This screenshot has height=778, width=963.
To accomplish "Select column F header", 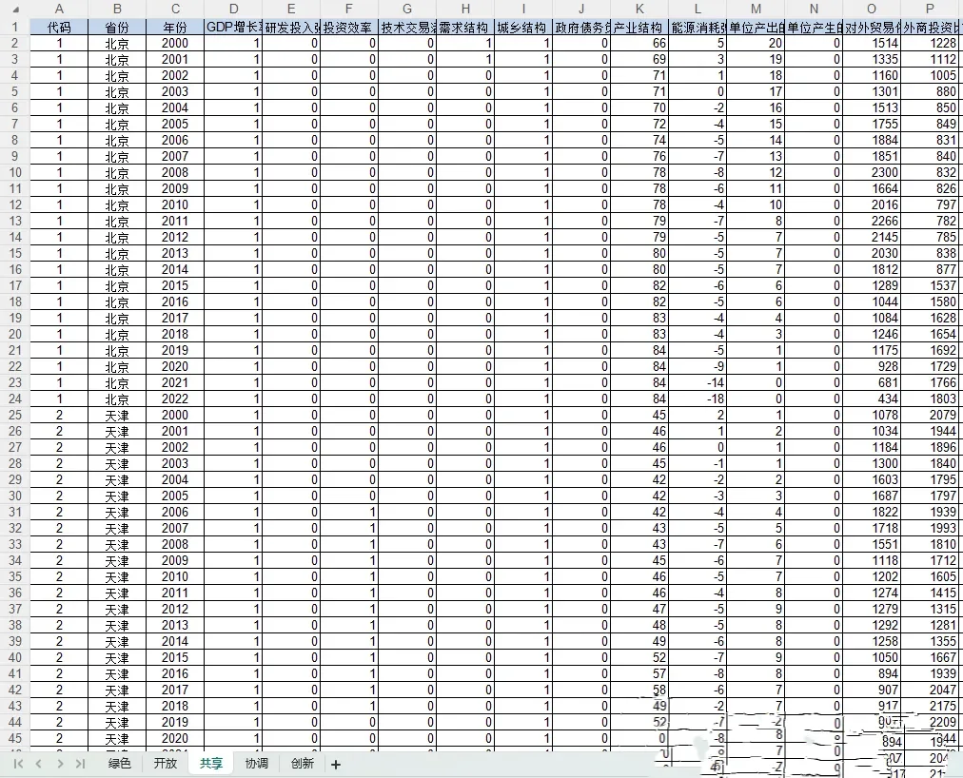I will click(349, 10).
